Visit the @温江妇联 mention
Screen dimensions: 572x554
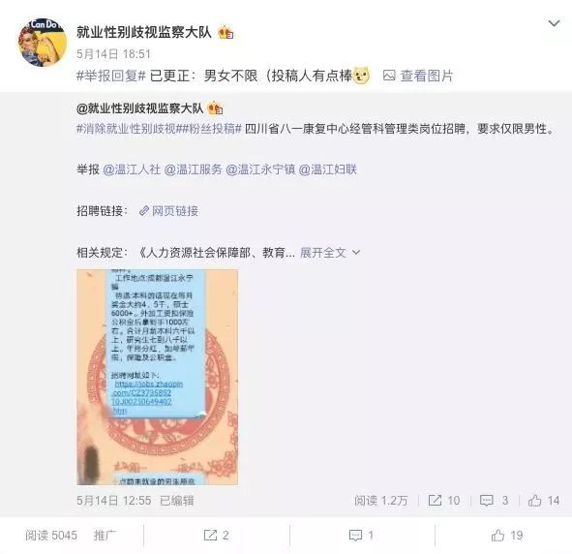[327, 169]
